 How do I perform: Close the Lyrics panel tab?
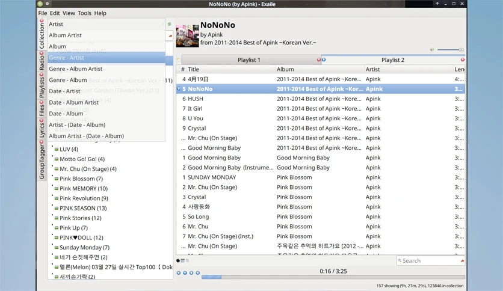42,120
